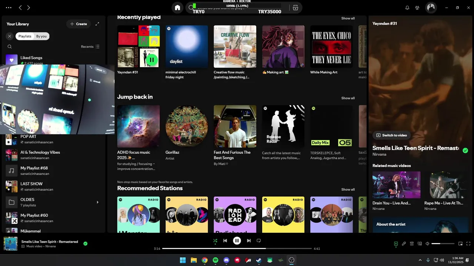Open Friend Activity icon
Screen dimensions: 474x266
pyautogui.click(x=417, y=7)
